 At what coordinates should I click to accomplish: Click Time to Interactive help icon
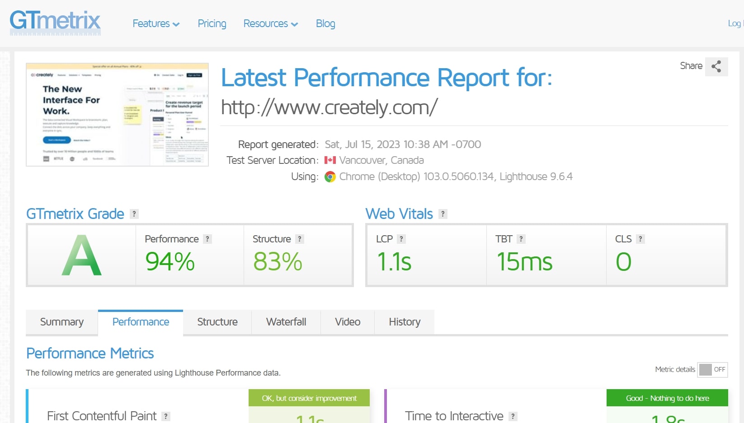(x=513, y=416)
